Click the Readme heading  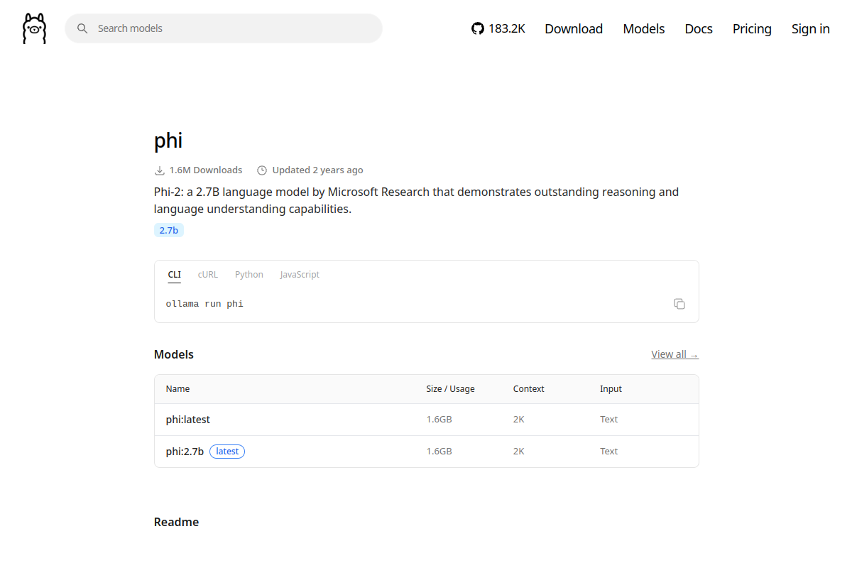(177, 522)
